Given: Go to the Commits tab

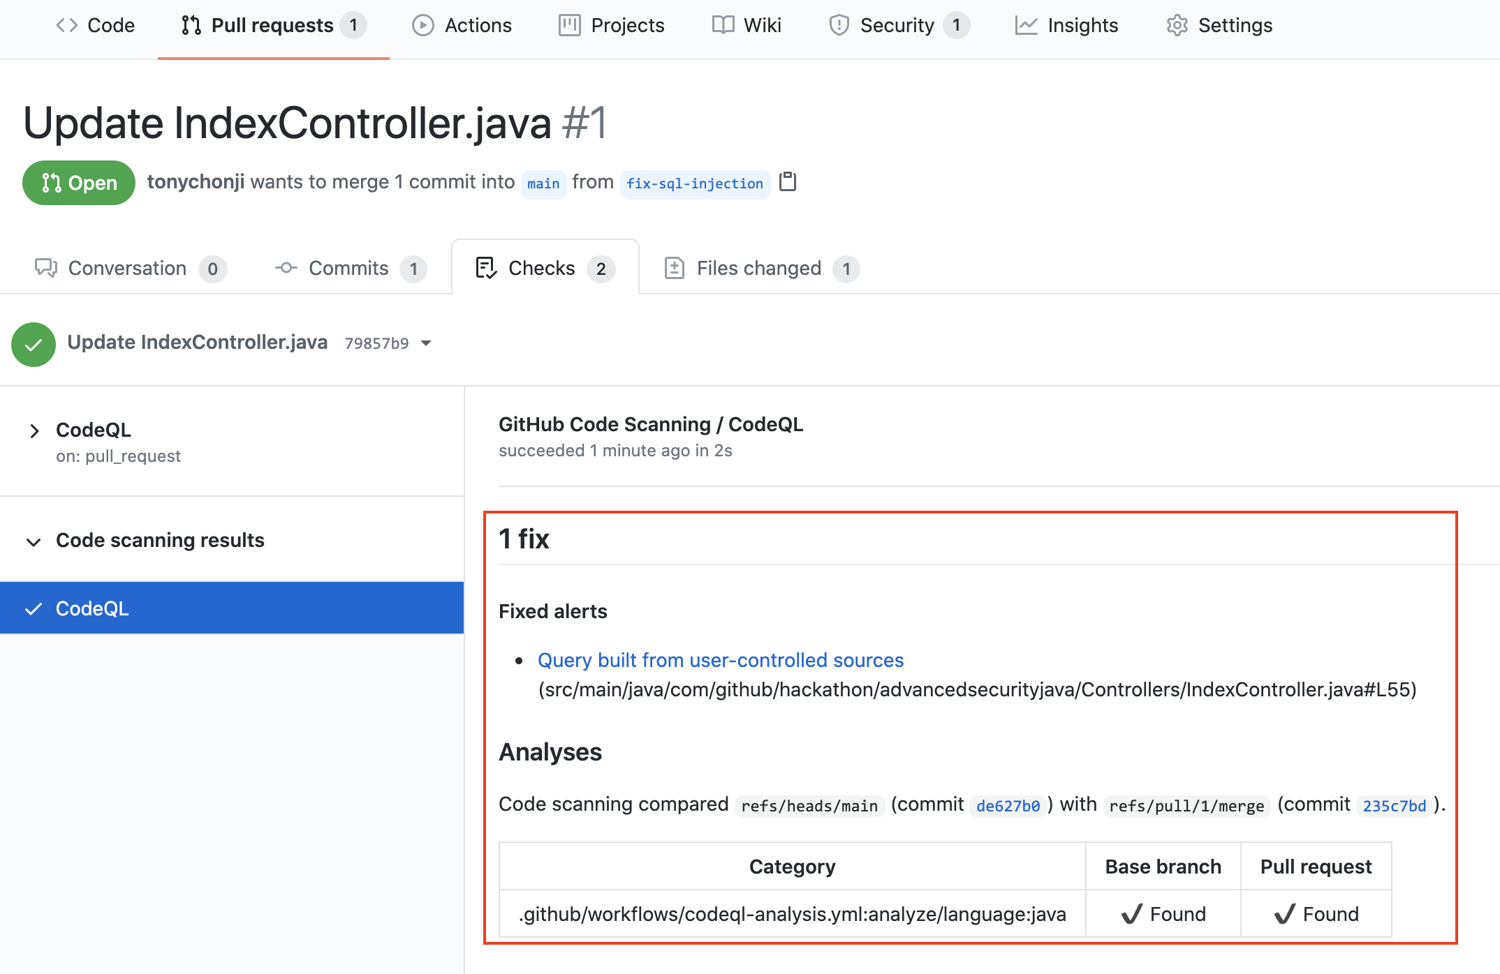Looking at the screenshot, I should coord(349,269).
